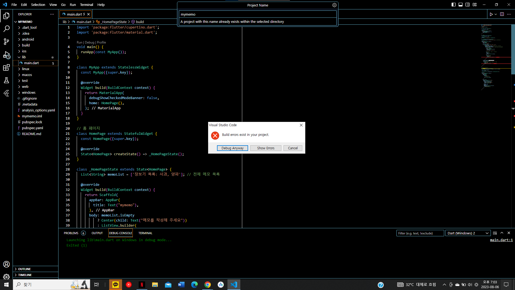Image resolution: width=515 pixels, height=290 pixels.
Task: Run the Dart file with the play icon
Action: pos(491,14)
